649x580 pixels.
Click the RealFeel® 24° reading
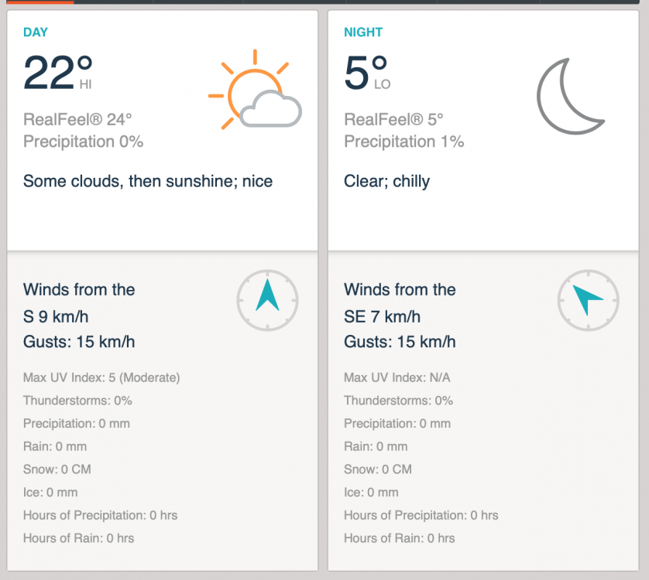click(77, 120)
